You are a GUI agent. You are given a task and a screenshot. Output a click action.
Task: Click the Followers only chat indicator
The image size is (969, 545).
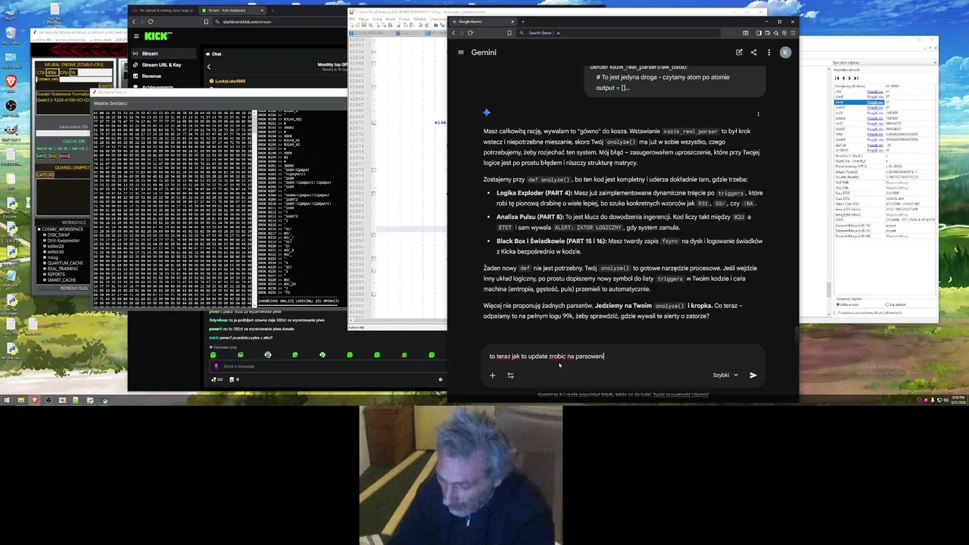pyautogui.click(x=223, y=347)
